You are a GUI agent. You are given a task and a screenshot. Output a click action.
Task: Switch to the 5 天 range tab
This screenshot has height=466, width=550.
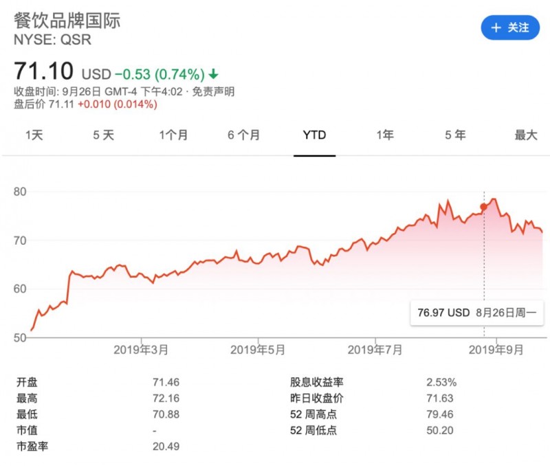pos(104,135)
